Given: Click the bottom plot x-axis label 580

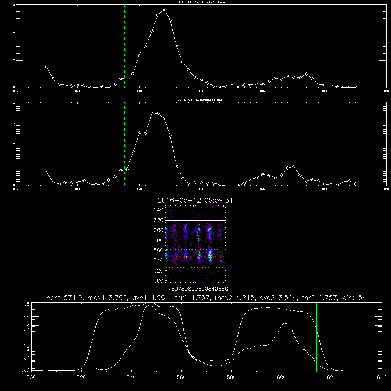Looking at the screenshot, I should point(231,378).
